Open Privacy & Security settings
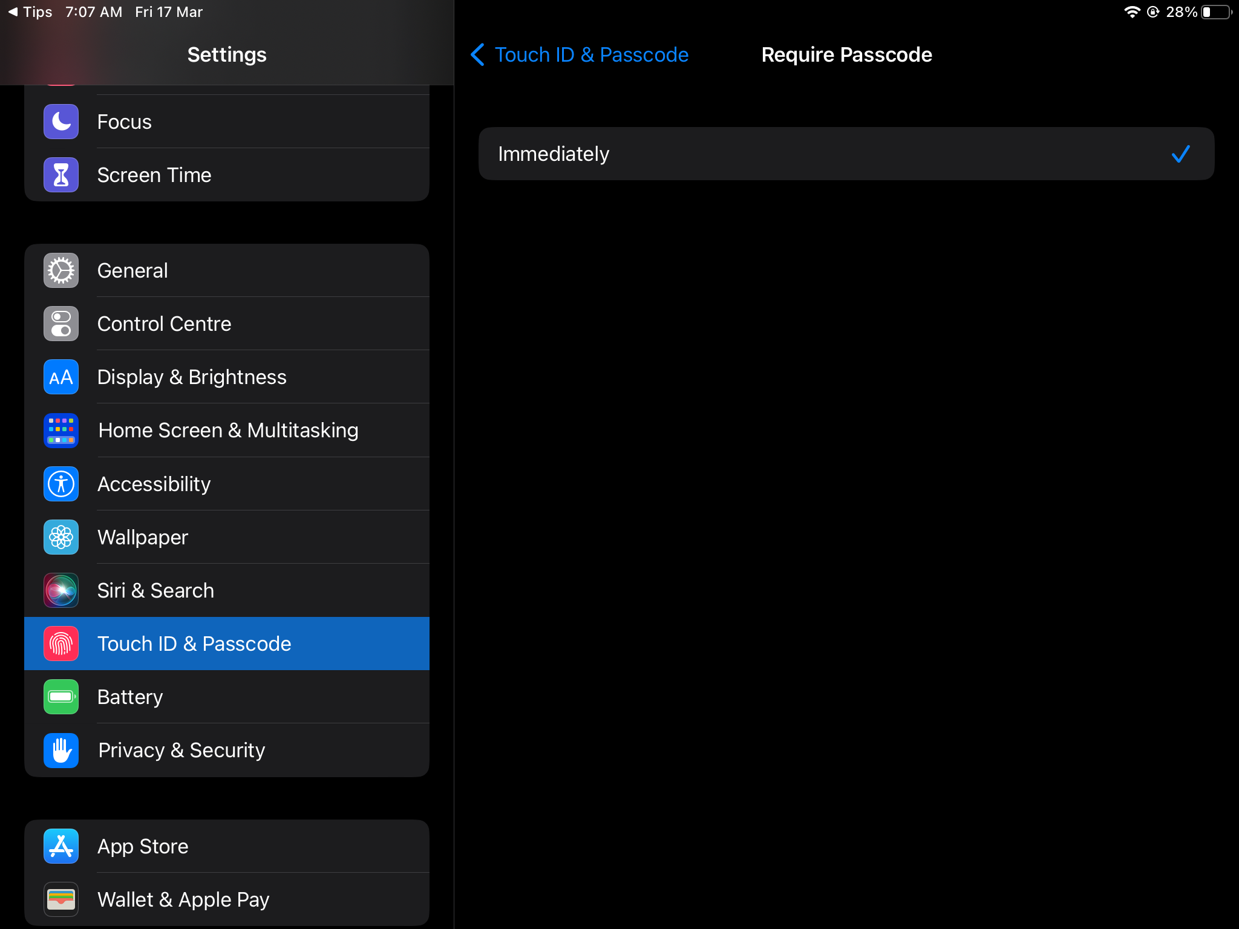This screenshot has width=1239, height=929. click(181, 750)
